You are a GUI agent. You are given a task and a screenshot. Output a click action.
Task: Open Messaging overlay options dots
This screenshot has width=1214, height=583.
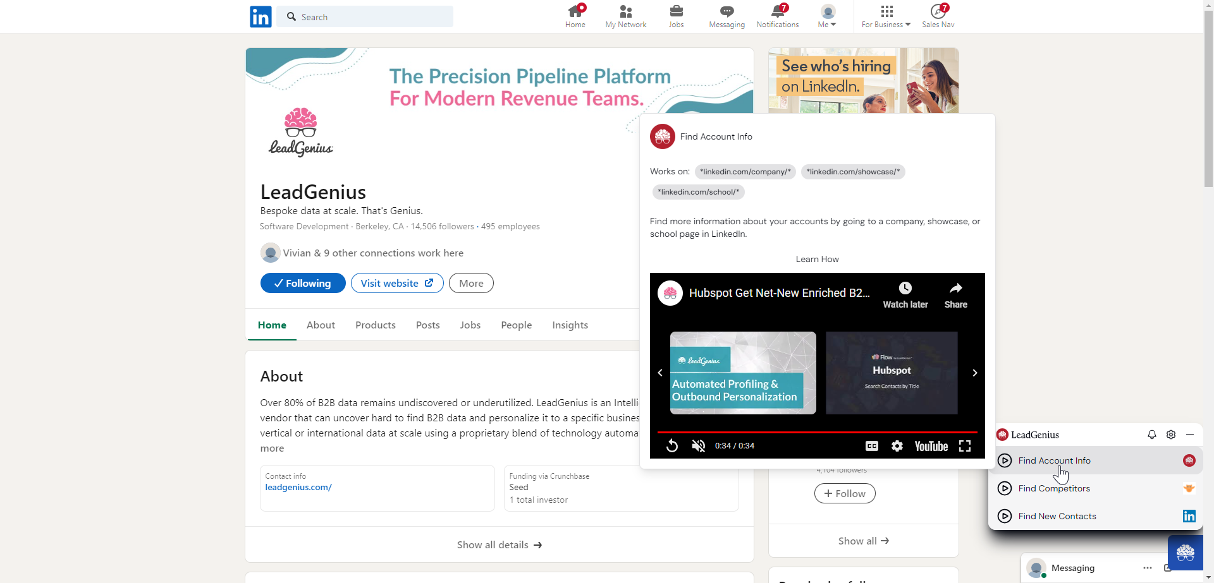click(x=1148, y=568)
